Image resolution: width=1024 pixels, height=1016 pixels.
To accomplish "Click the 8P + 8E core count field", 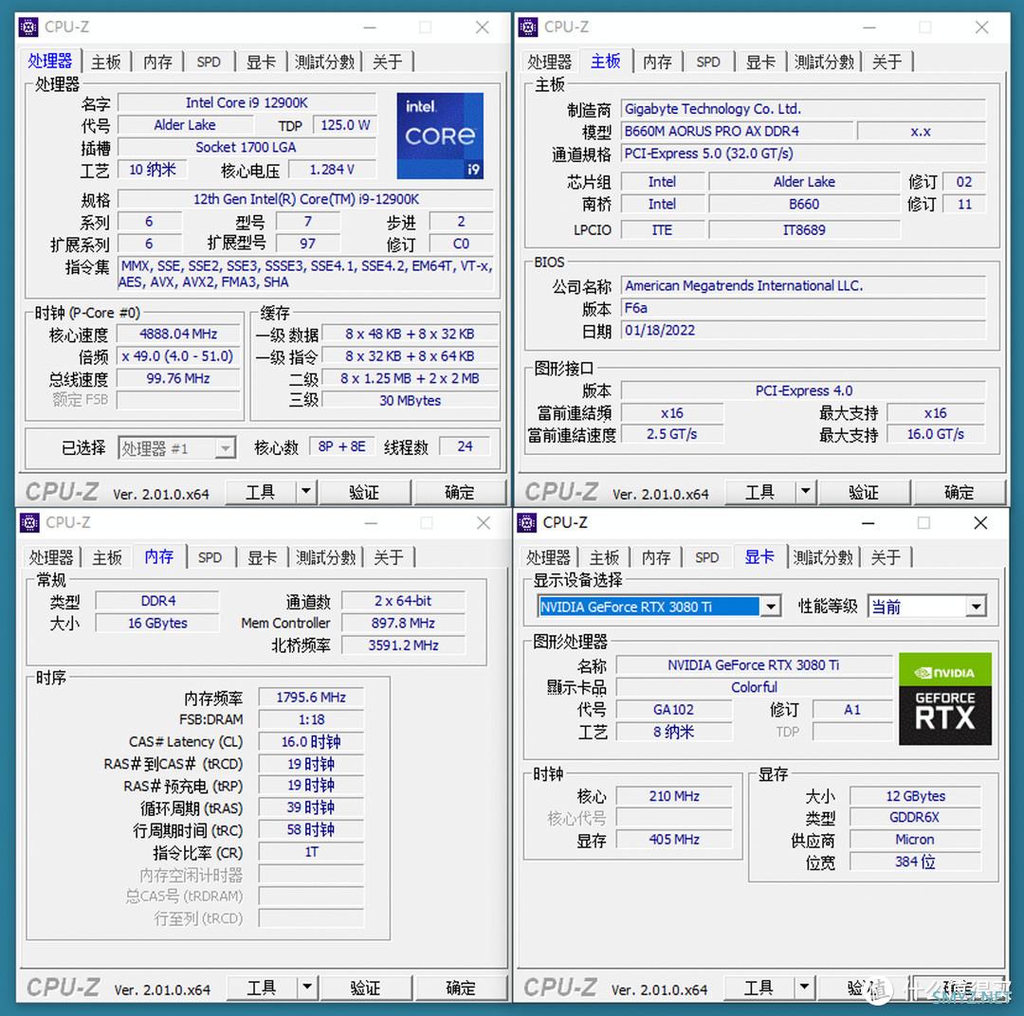I will tap(341, 446).
